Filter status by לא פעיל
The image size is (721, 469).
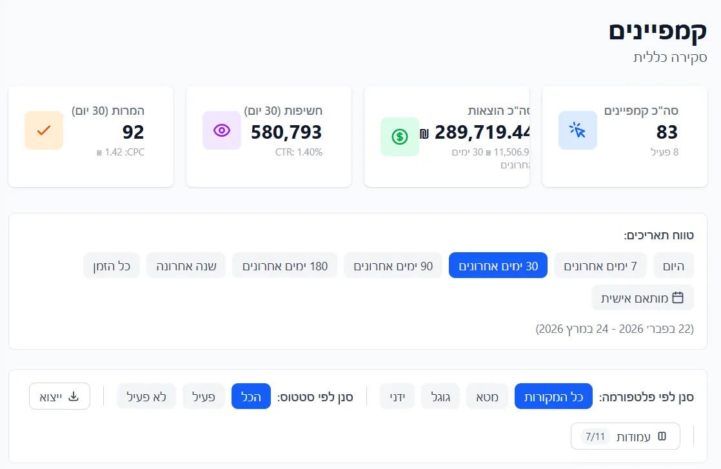coord(146,396)
